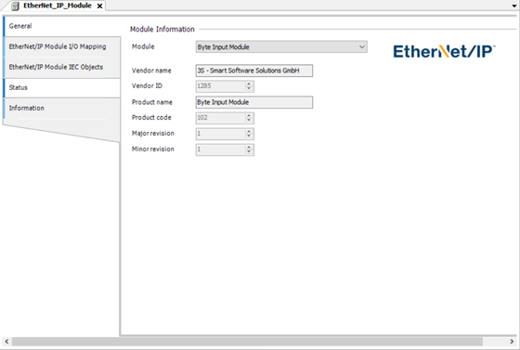Viewport: 520px width, 350px height.
Task: Click the horizontal scrollbar right arrow
Action: [512, 342]
